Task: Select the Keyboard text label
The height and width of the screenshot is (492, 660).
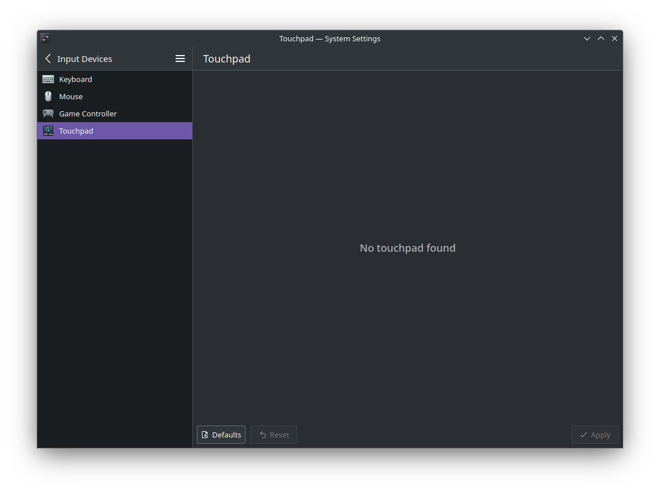Action: point(76,79)
